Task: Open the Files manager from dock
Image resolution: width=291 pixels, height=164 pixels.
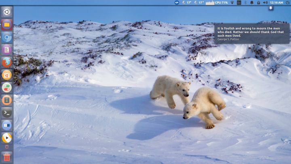Action: (x=6, y=24)
